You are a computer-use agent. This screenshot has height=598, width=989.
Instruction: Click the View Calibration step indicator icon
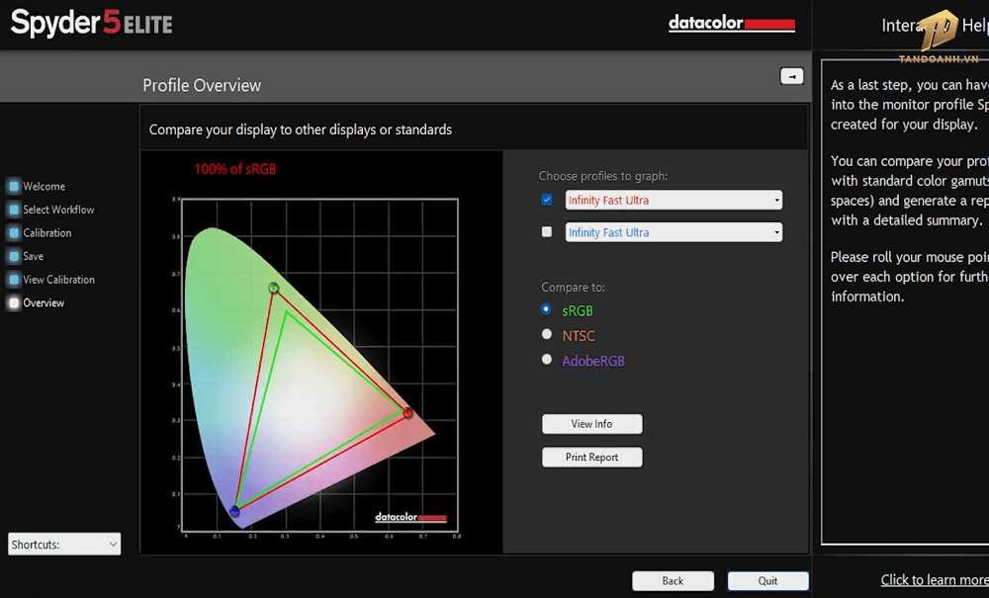pyautogui.click(x=14, y=280)
